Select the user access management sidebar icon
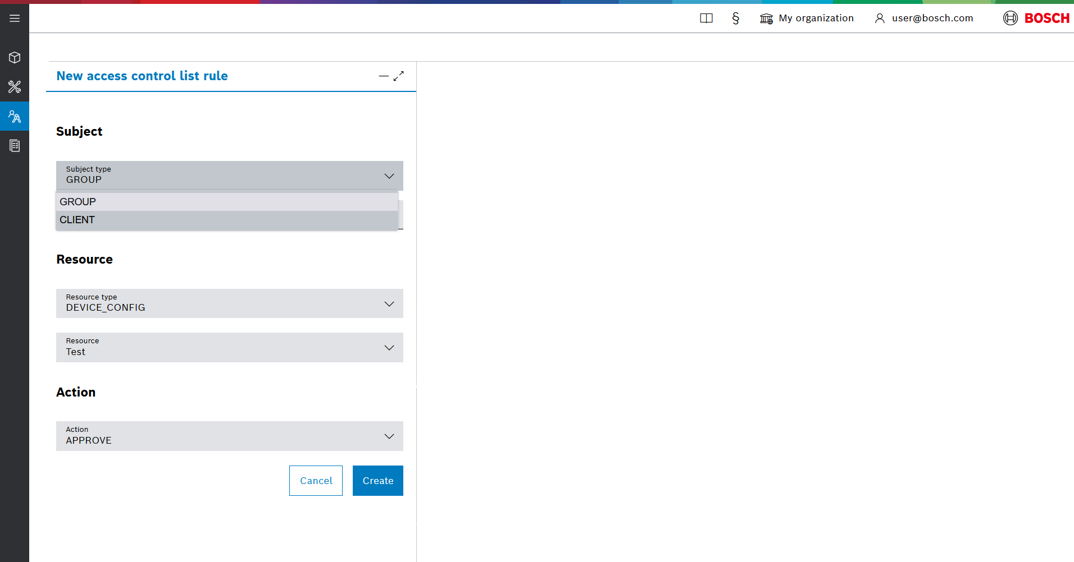This screenshot has width=1074, height=562. pos(15,117)
